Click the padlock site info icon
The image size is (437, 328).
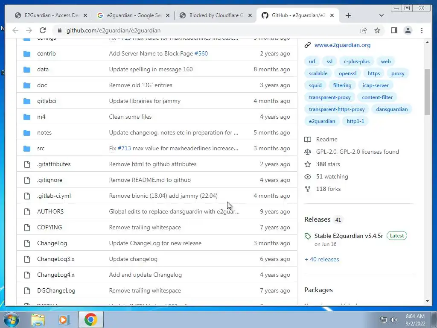coord(59,30)
